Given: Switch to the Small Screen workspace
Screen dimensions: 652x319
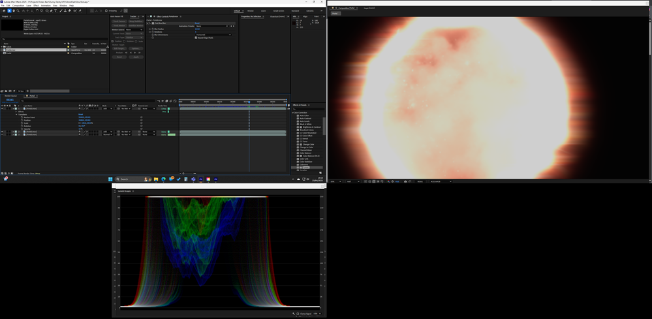Looking at the screenshot, I should point(278,10).
